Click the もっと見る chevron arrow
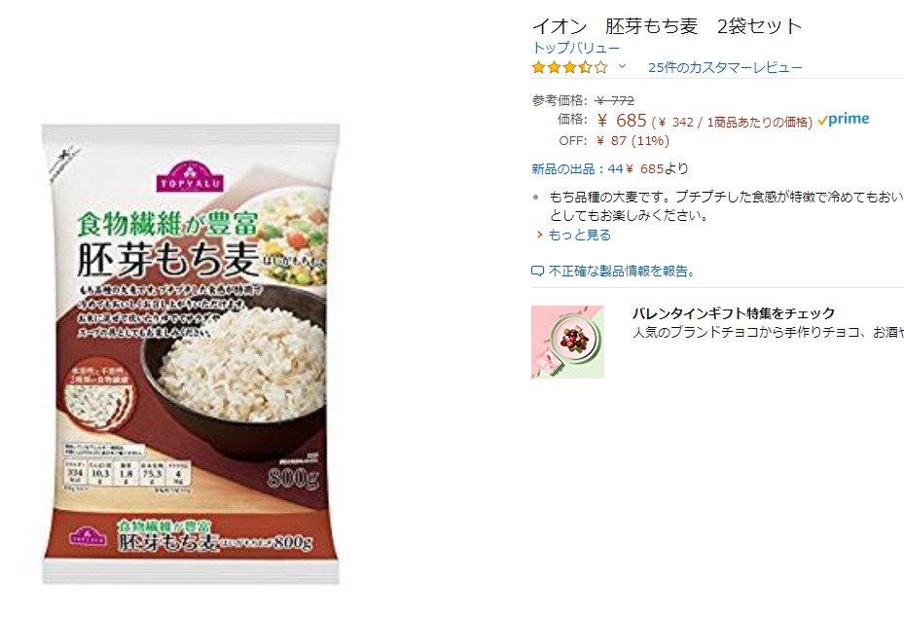904x619 pixels. pyautogui.click(x=540, y=235)
